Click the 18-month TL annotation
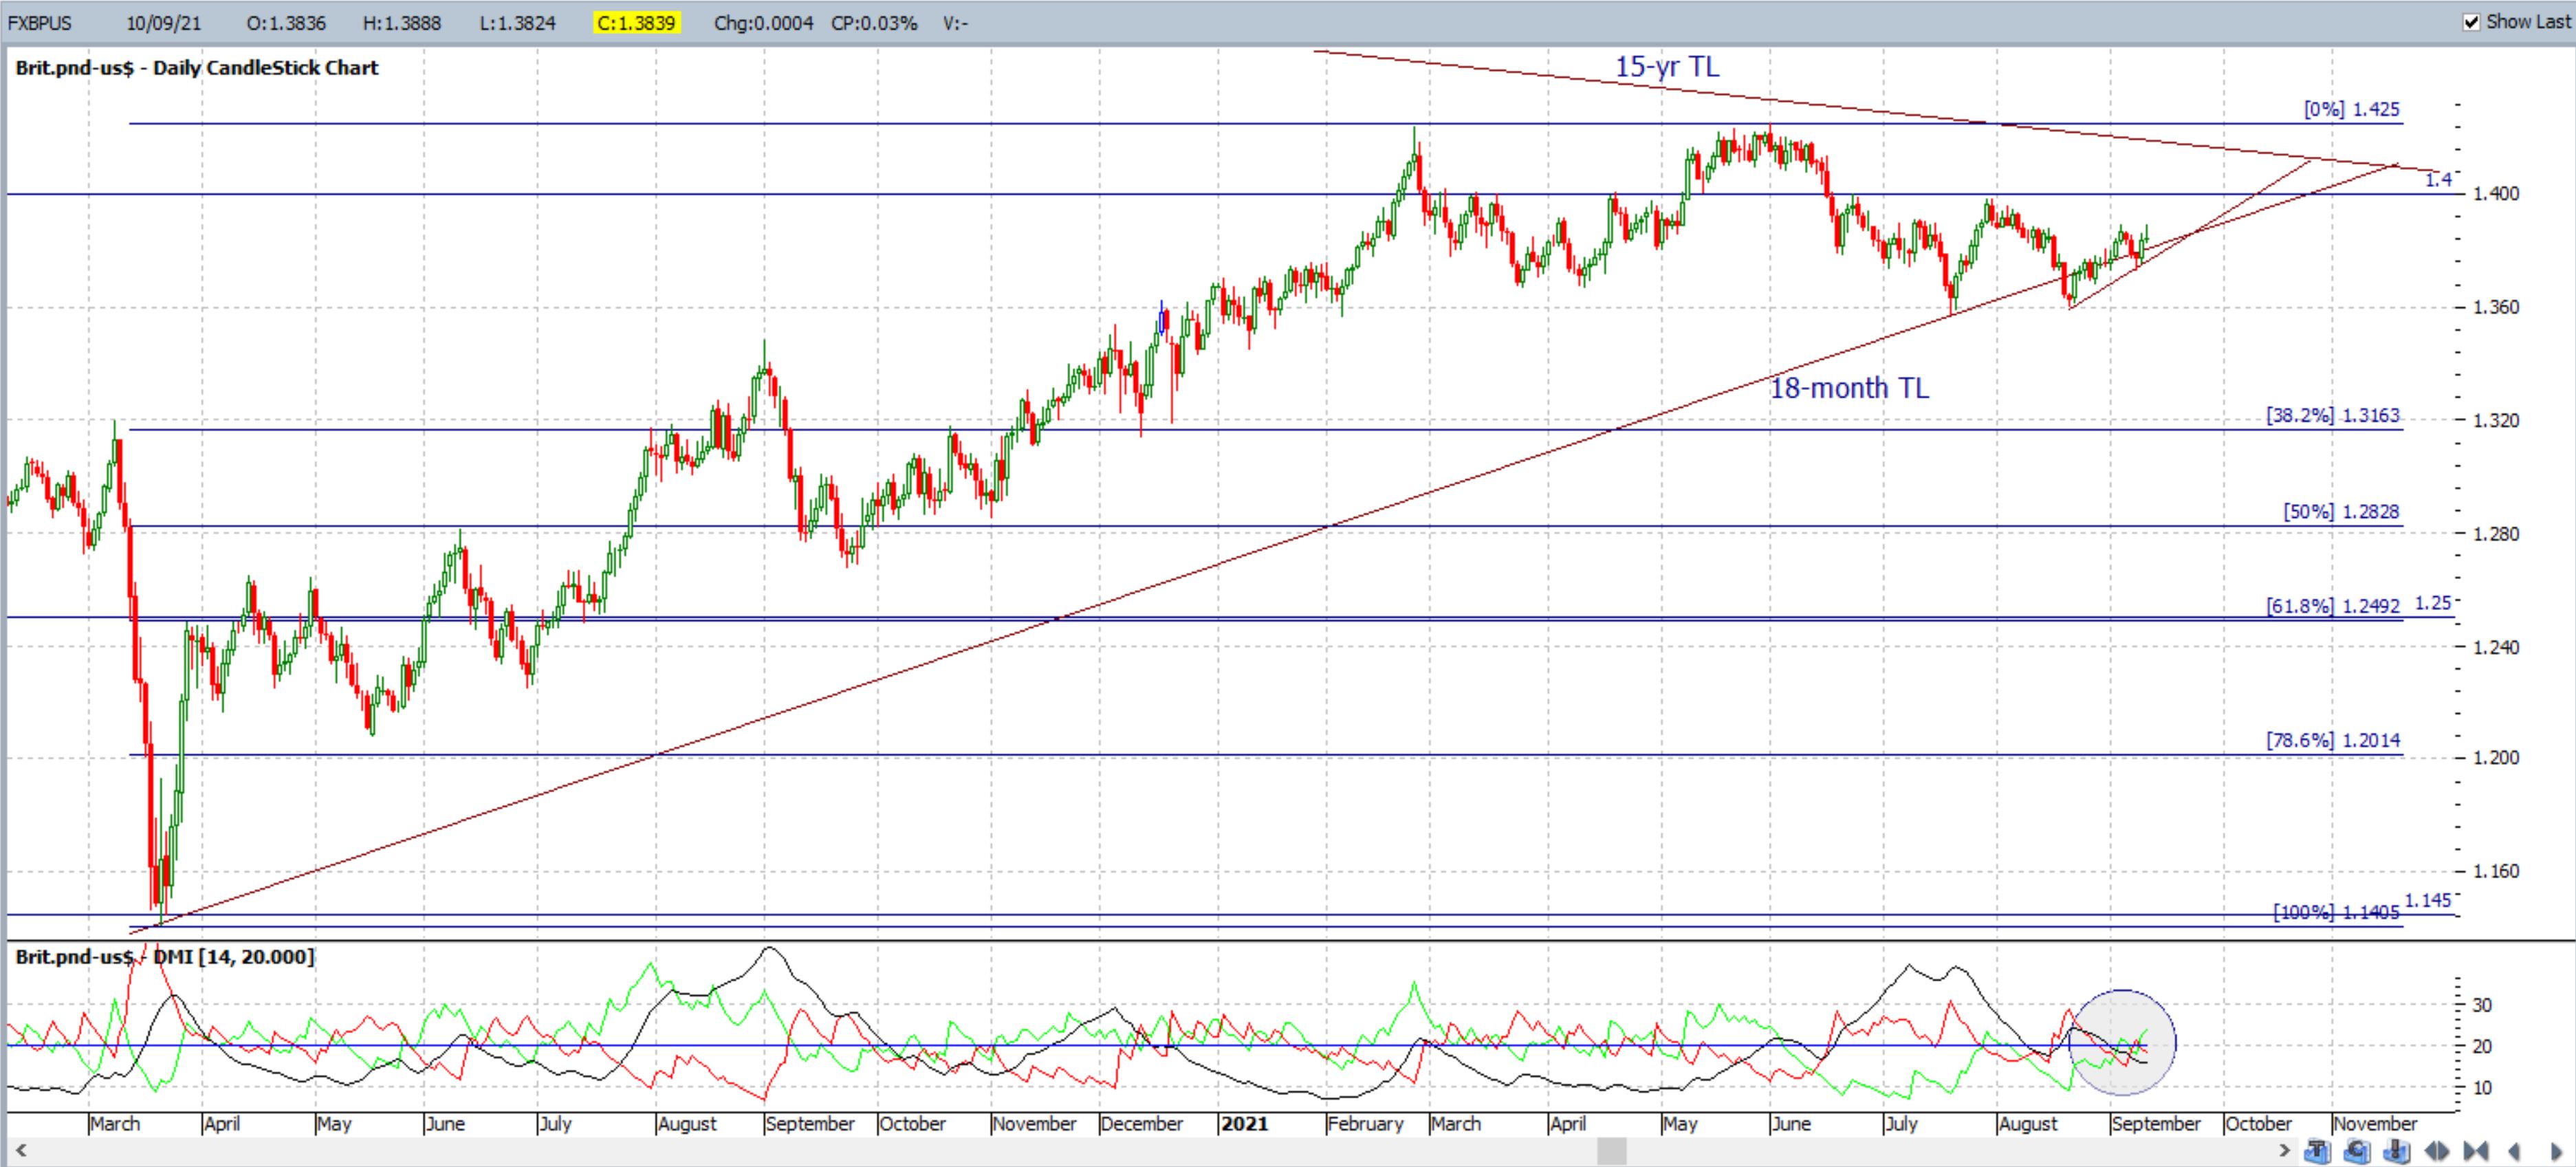The width and height of the screenshot is (2576, 1167). click(x=1849, y=388)
